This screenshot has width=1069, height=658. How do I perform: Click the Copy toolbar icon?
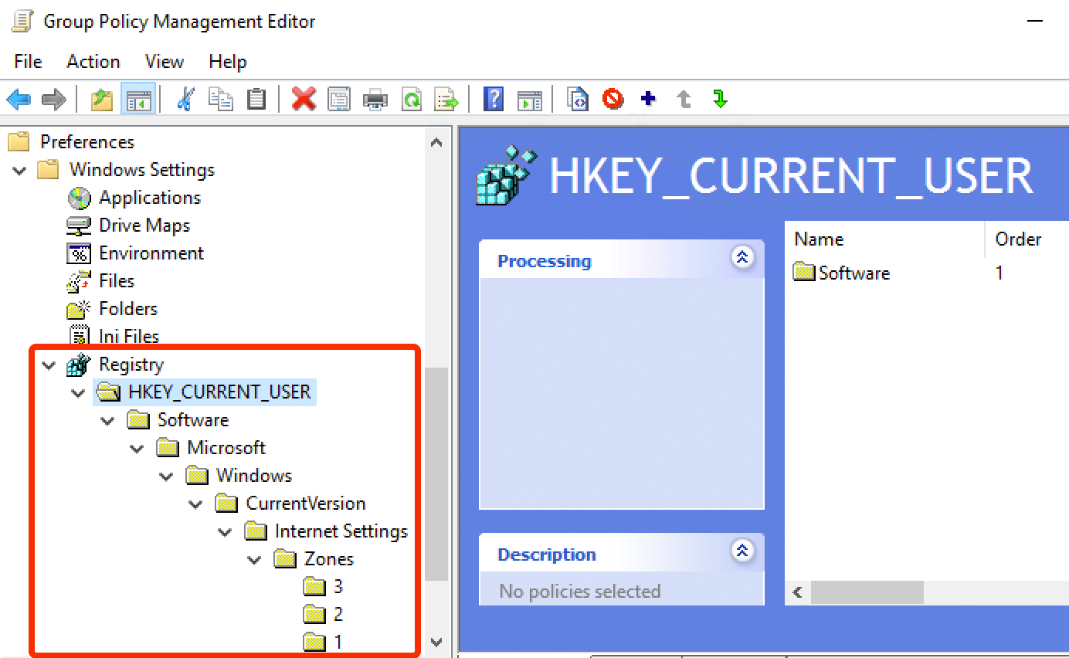(x=221, y=99)
